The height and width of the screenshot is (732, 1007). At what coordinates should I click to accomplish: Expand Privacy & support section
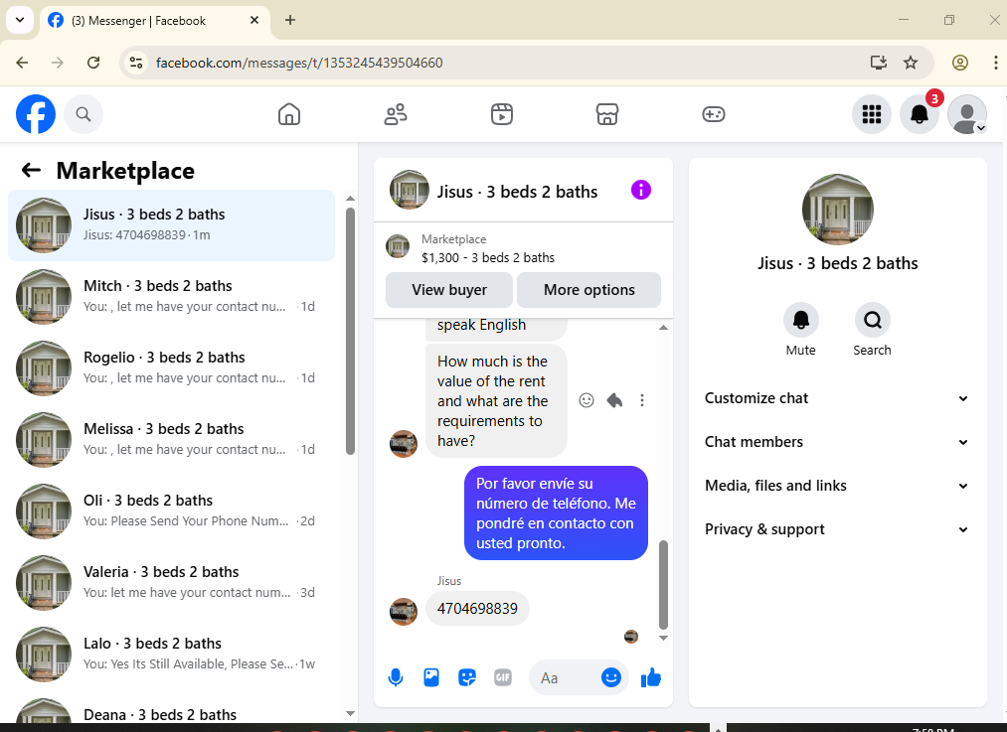coord(837,529)
